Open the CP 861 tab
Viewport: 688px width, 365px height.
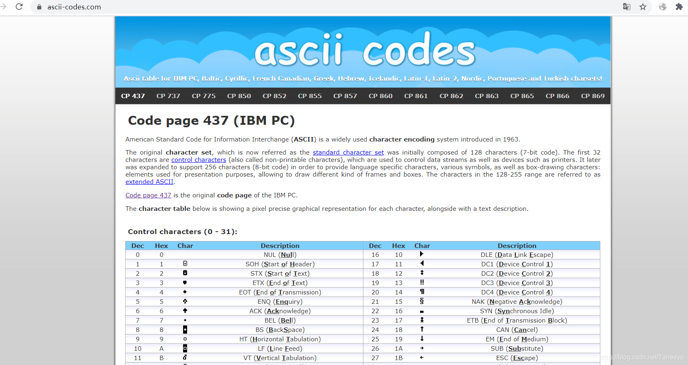click(x=416, y=96)
